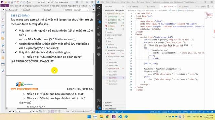Close the WEB1042 - Lab2.pdf tab
The width and height of the screenshot is (215, 120).
[87, 10]
